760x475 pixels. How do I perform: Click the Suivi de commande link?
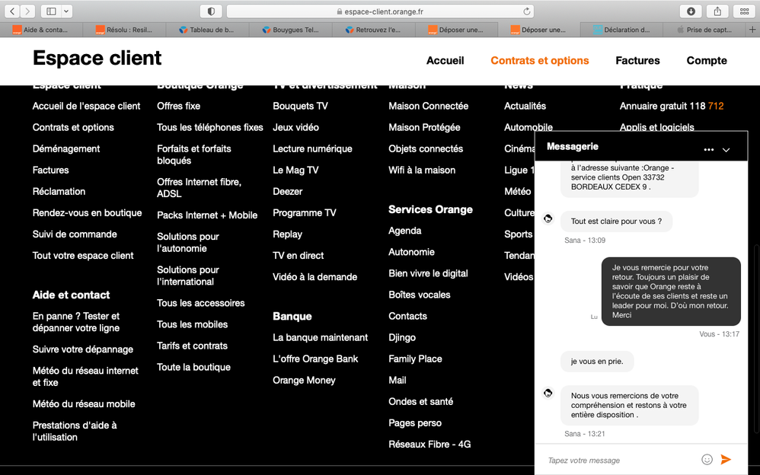tap(75, 234)
